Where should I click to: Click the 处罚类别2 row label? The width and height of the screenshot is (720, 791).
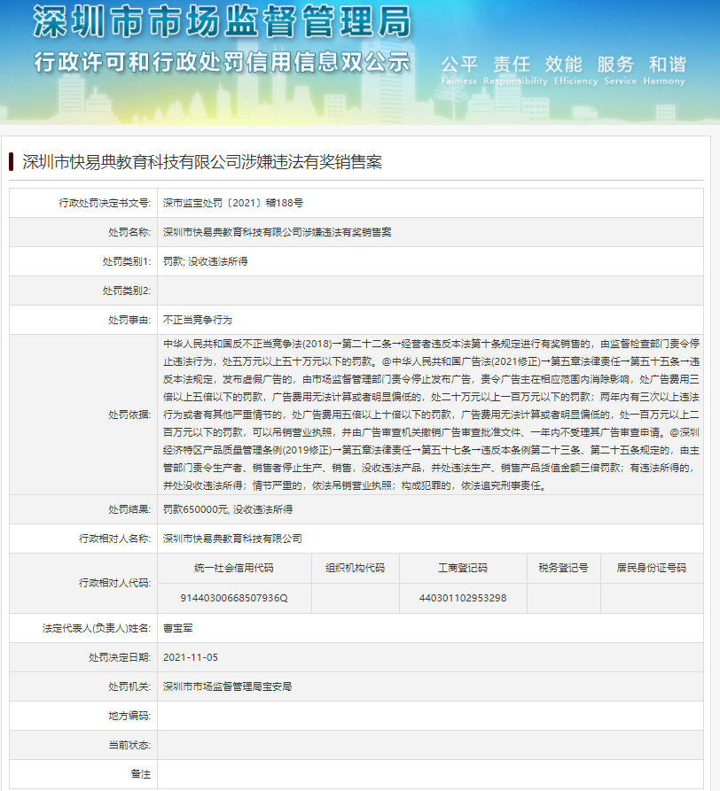127,291
